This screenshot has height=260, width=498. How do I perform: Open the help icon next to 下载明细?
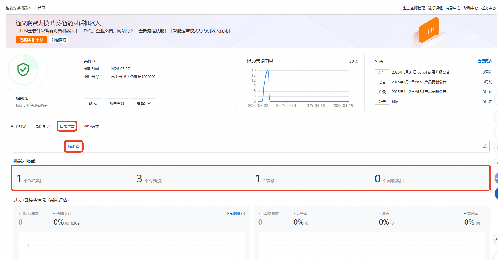[243, 214]
